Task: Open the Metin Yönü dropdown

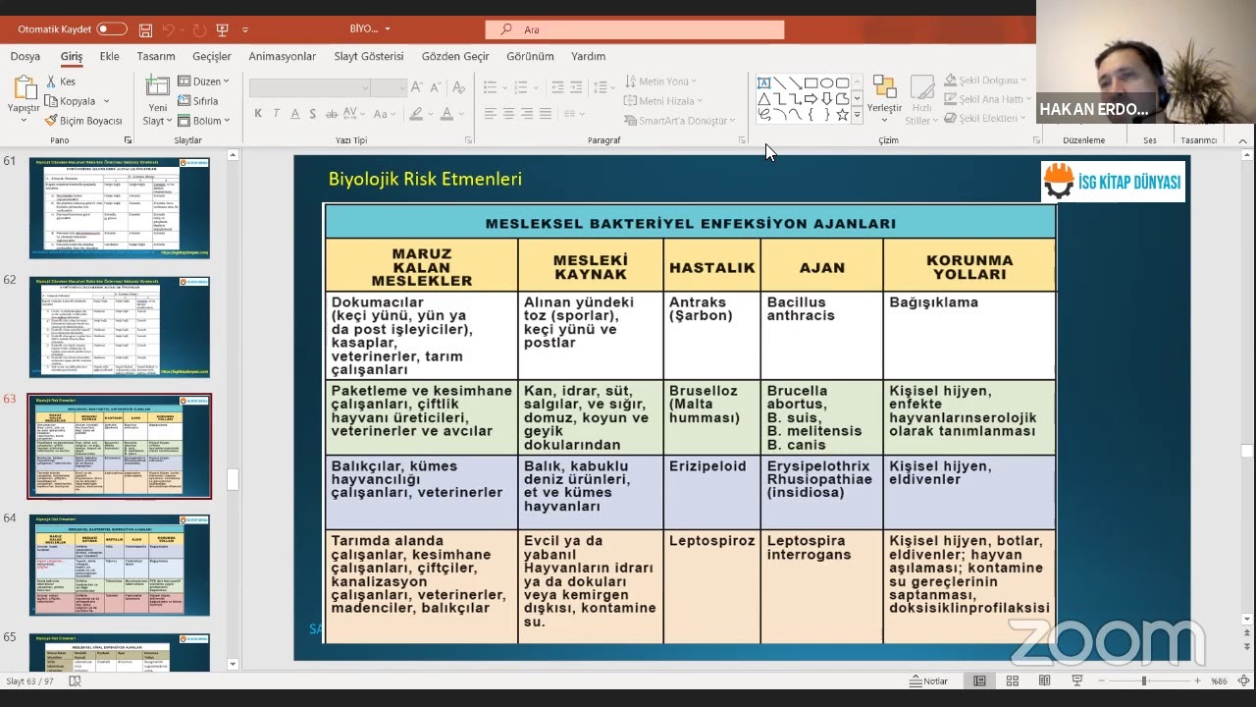Action: 660,82
